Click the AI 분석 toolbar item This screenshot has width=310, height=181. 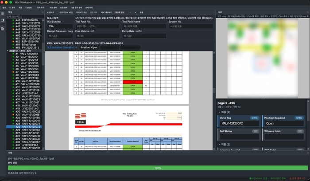pos(12,8)
